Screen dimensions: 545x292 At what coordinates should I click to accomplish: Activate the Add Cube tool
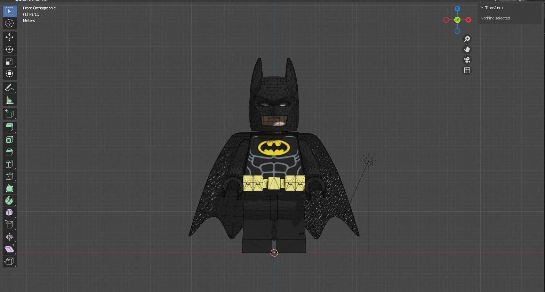(x=9, y=114)
